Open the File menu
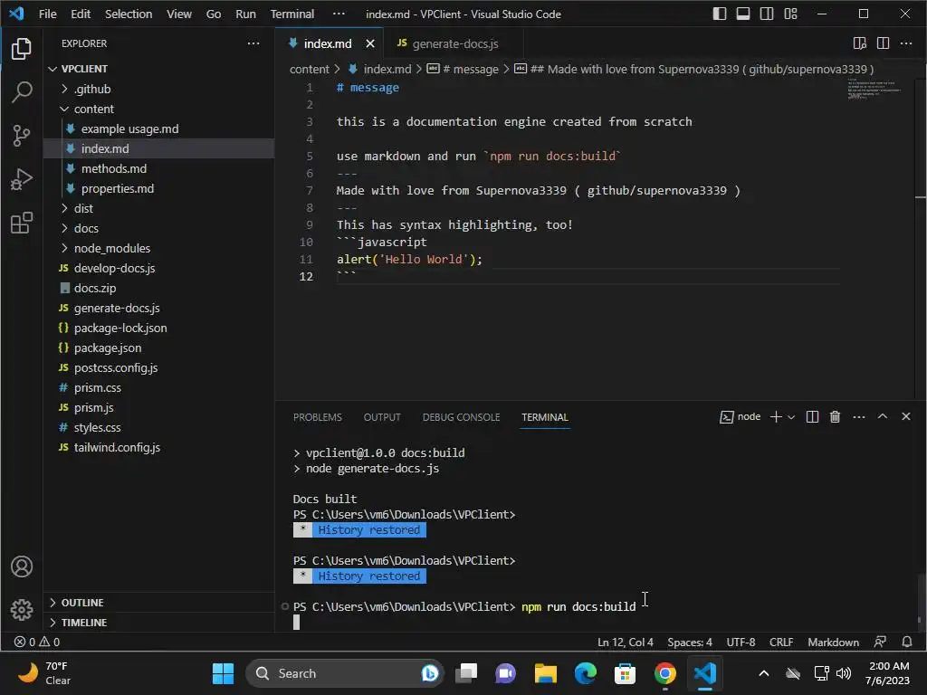Screen dimensions: 927x695 pyautogui.click(x=47, y=14)
